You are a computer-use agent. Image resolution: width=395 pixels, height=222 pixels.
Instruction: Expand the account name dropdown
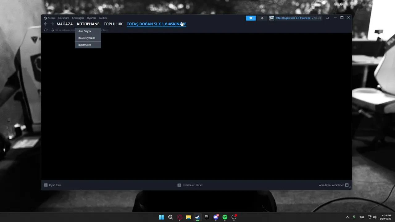[294, 18]
